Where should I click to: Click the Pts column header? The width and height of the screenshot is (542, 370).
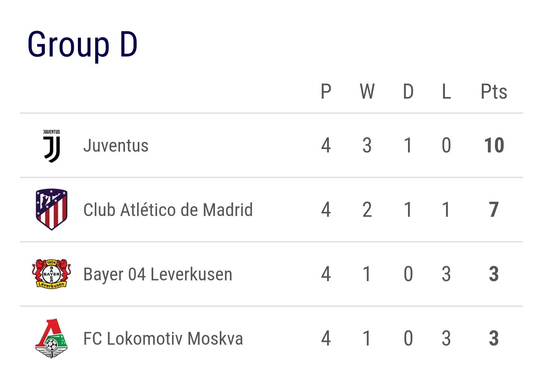pos(494,91)
